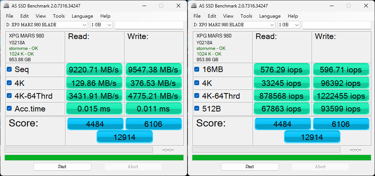Open Tools menu in left window
The image size is (375, 176).
coord(59,16)
